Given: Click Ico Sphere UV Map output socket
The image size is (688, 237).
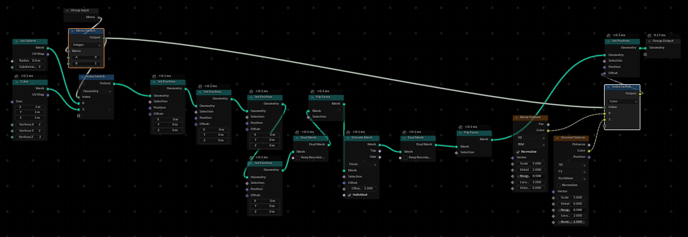Looking at the screenshot, I should (48, 54).
